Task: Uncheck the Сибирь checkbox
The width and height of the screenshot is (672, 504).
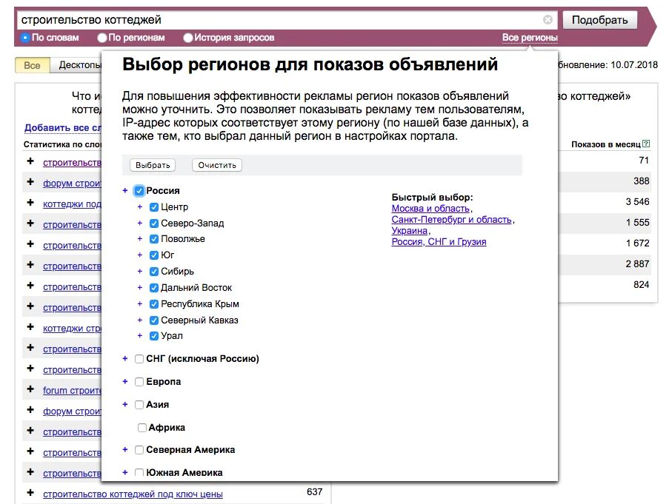Action: pyautogui.click(x=154, y=272)
